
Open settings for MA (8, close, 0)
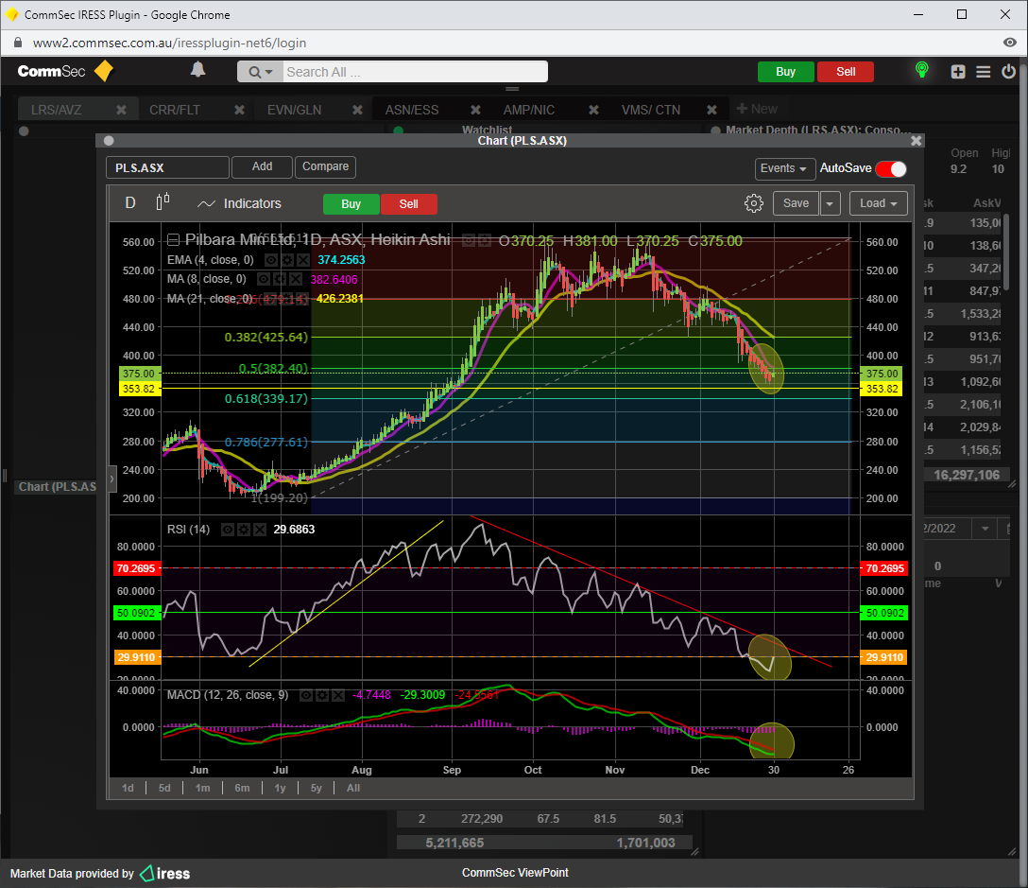tap(280, 279)
